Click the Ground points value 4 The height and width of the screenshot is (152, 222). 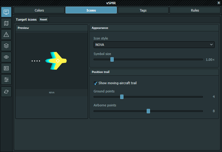(x=214, y=97)
